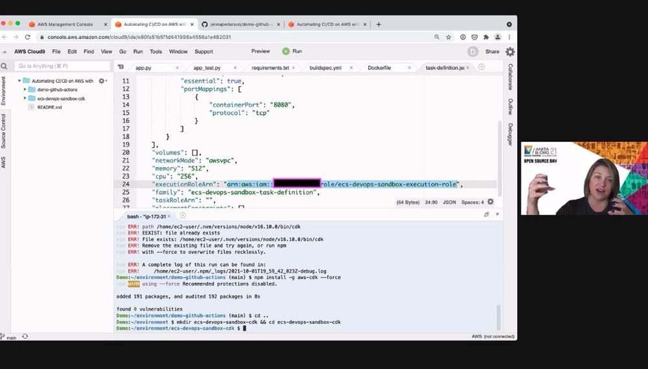Viewport: 648px width, 369px height.
Task: Switch to the jennapederson GitHub browser tab
Action: click(241, 25)
